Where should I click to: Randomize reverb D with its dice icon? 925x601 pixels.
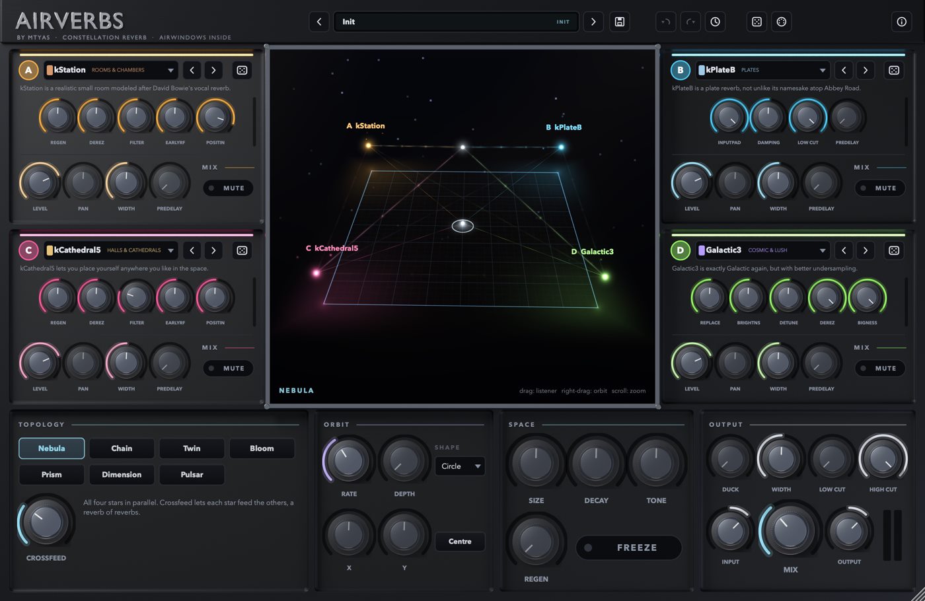coord(894,250)
